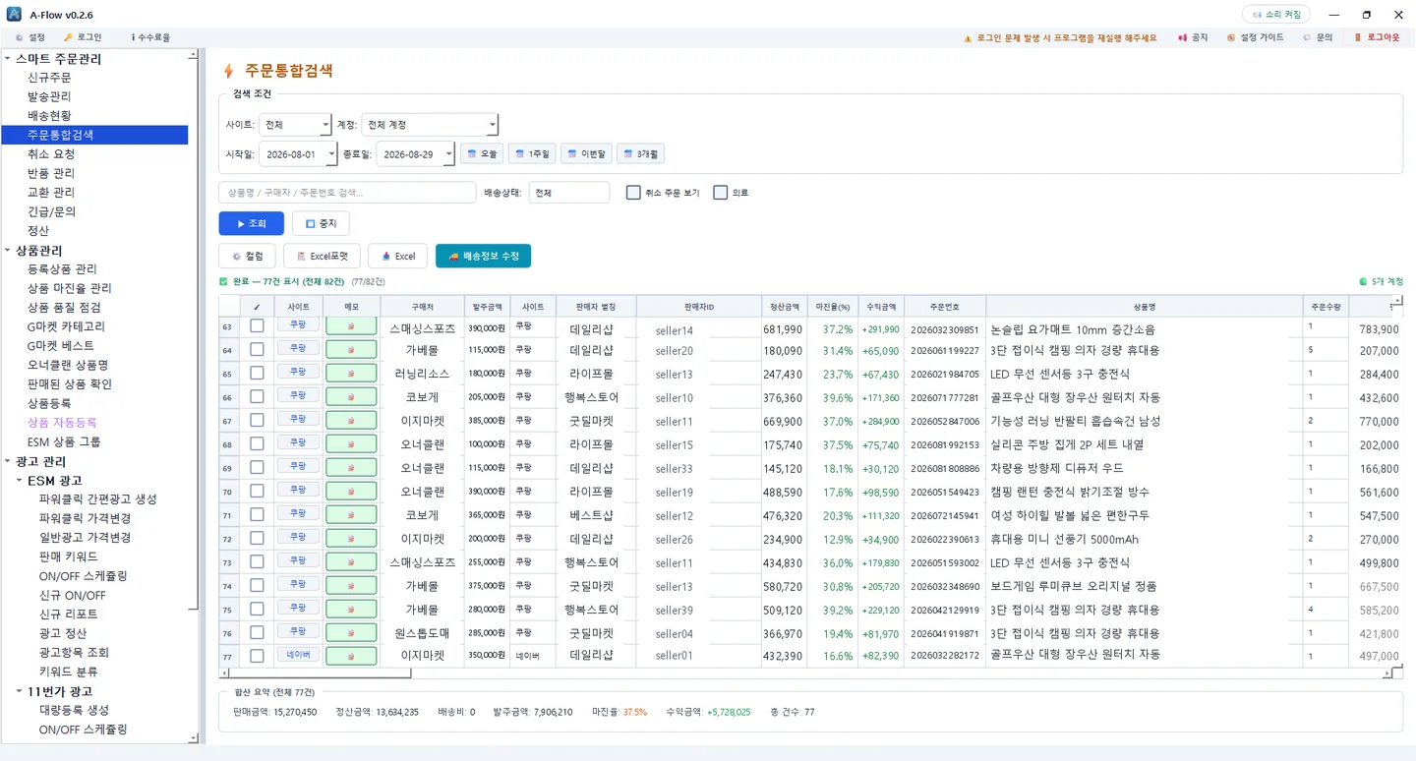Click the lightning icon beside 주문통합검색 title
The image size is (1416, 761).
[229, 71]
